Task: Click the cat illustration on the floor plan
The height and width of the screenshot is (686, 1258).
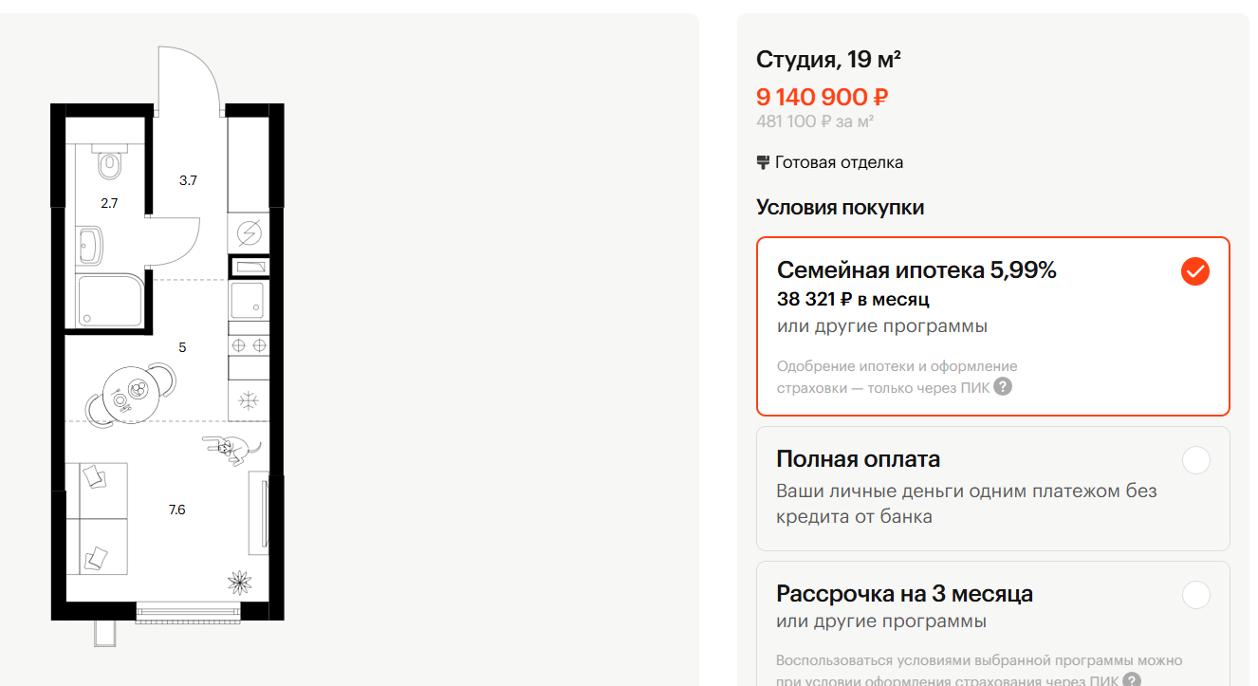Action: coord(232,447)
